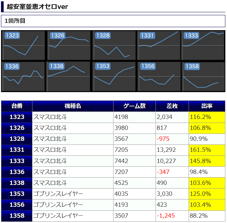
Task: Click red difference value -1,245
Action: [166, 216]
